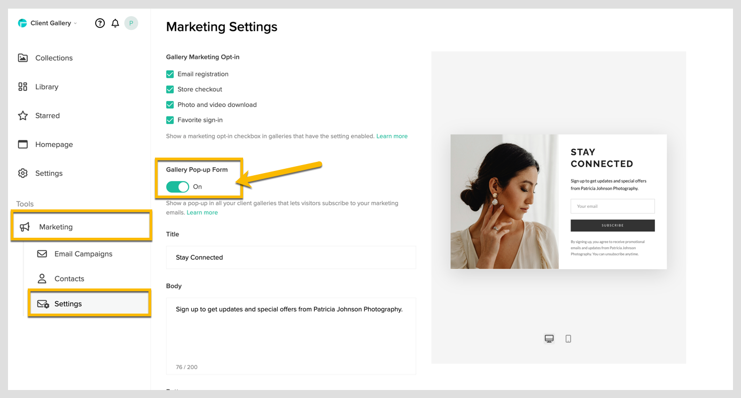Click the marketing Settings envelope-gear icon
741x398 pixels.
tap(43, 304)
